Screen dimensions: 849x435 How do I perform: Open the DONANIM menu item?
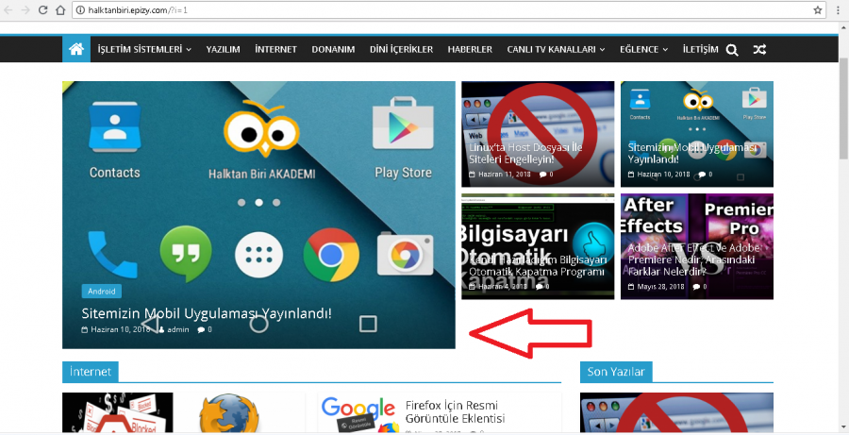click(333, 49)
